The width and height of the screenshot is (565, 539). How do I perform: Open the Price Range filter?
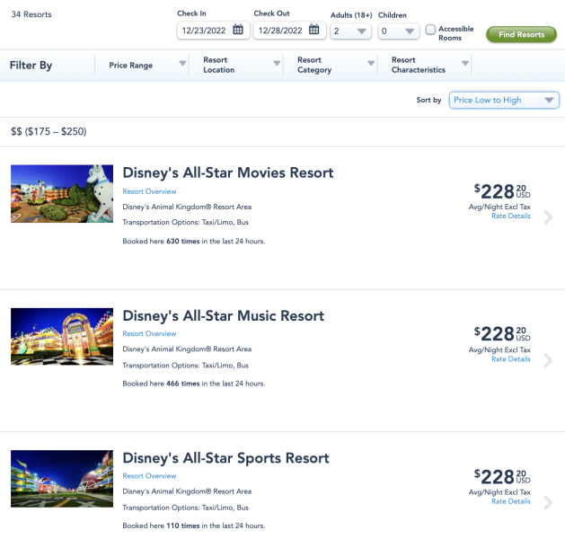(x=142, y=66)
